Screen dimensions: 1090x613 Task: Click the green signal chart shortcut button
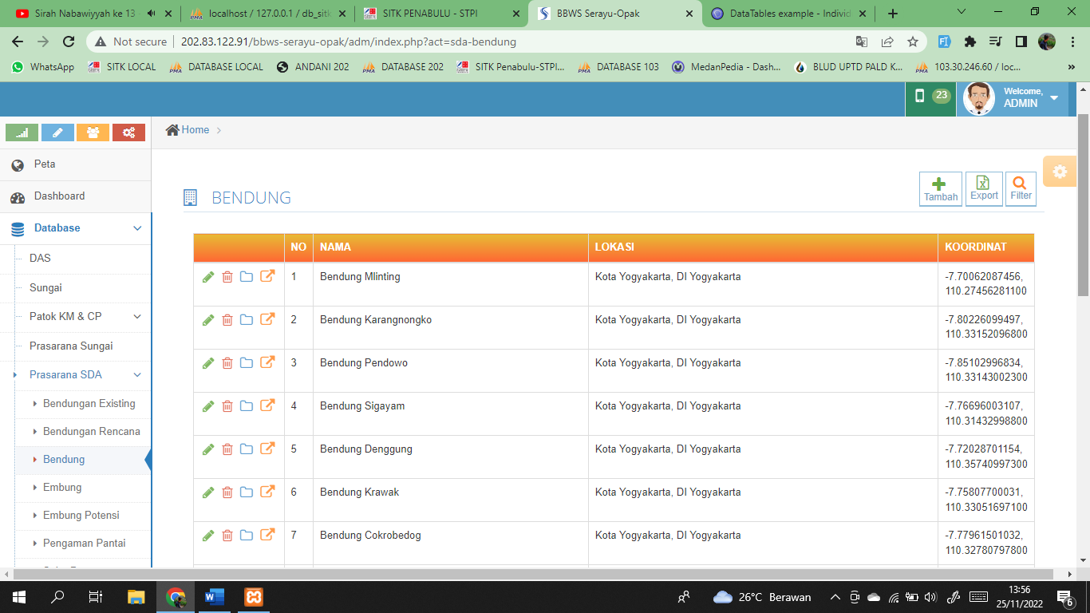coord(22,132)
